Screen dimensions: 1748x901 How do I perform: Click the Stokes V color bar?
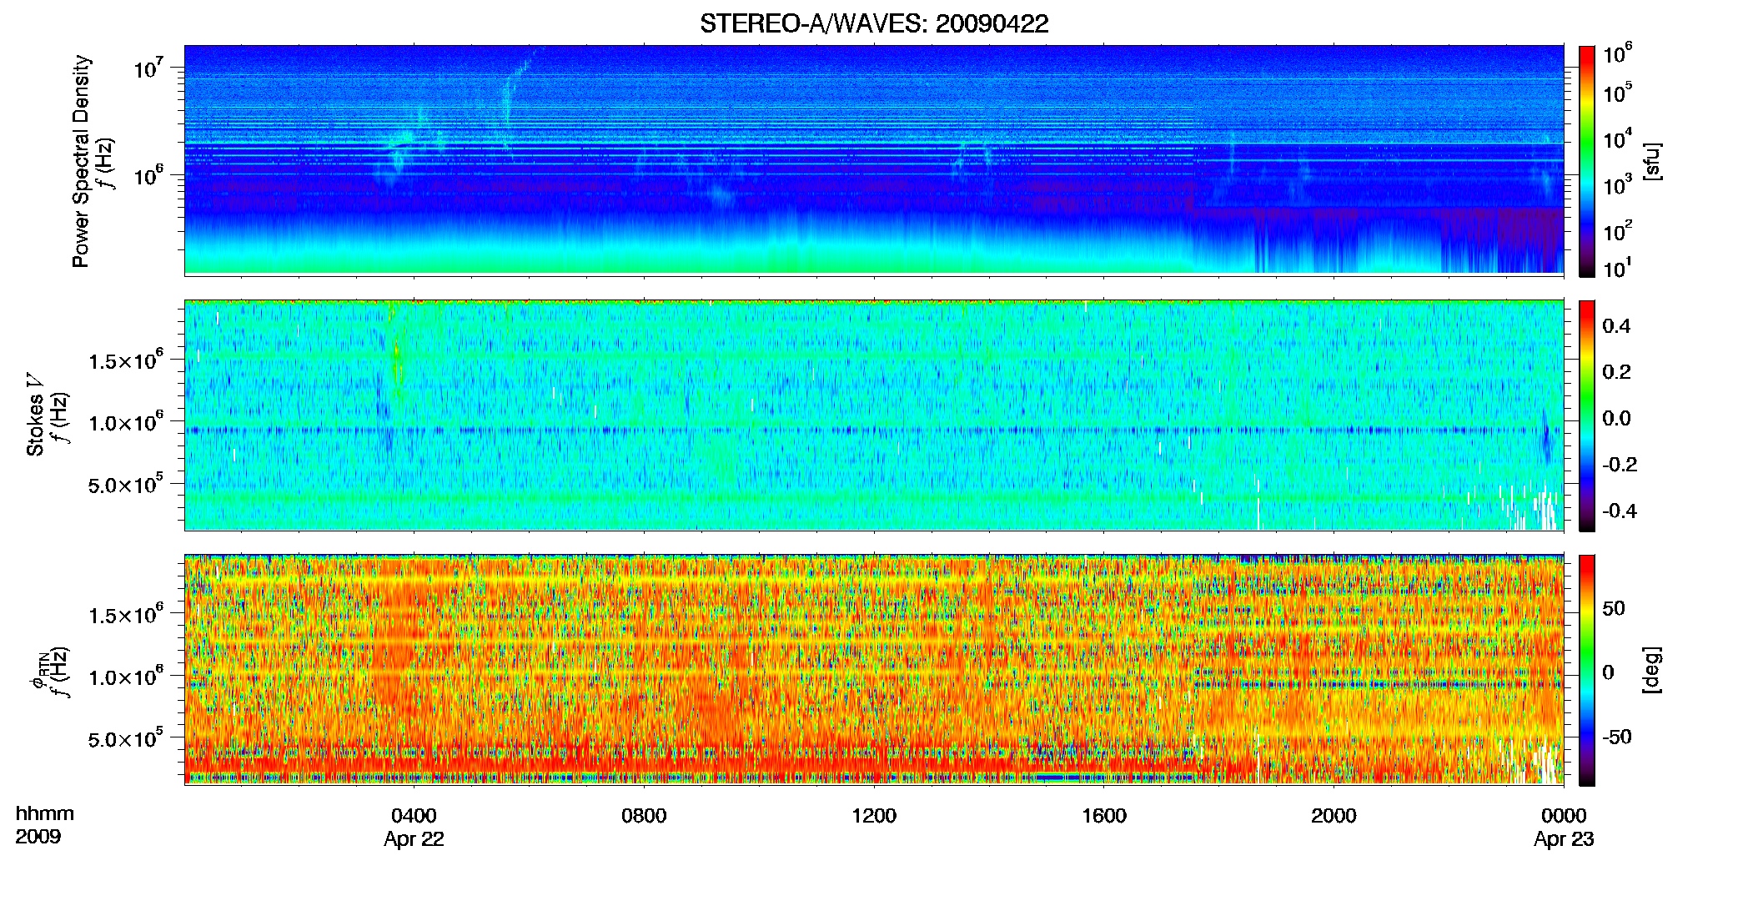[1587, 415]
